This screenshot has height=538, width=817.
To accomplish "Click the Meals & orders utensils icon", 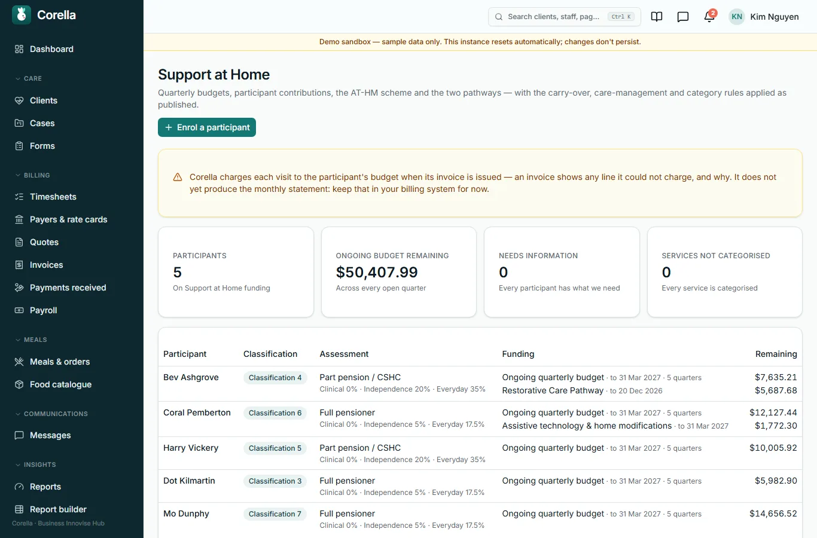I will pos(19,362).
